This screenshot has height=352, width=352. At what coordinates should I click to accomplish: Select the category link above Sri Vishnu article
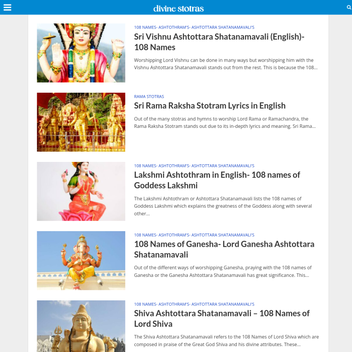coord(194,27)
